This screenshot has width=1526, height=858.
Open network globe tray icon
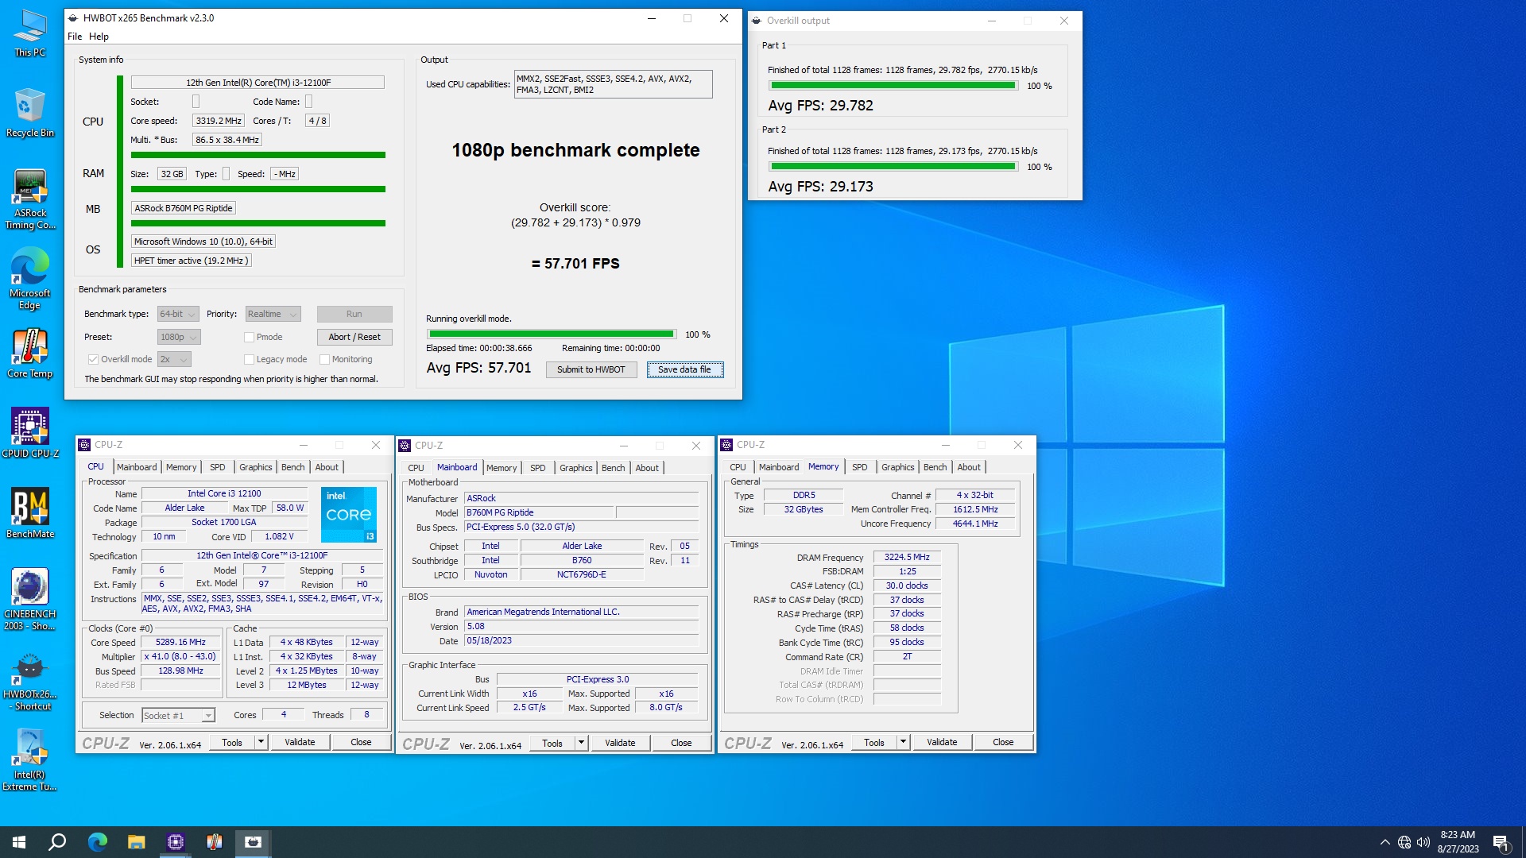[x=1404, y=842]
